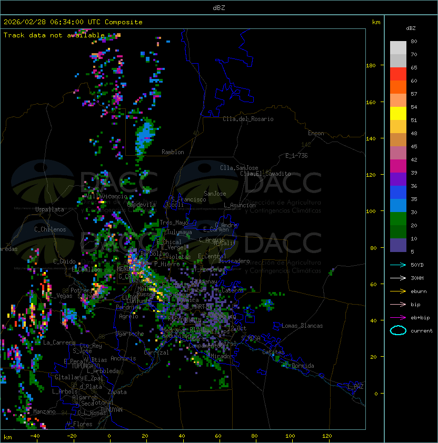Click the 'Clla.del_Rosario' map label
Viewport: 438px width, 443px height.
pyautogui.click(x=248, y=119)
